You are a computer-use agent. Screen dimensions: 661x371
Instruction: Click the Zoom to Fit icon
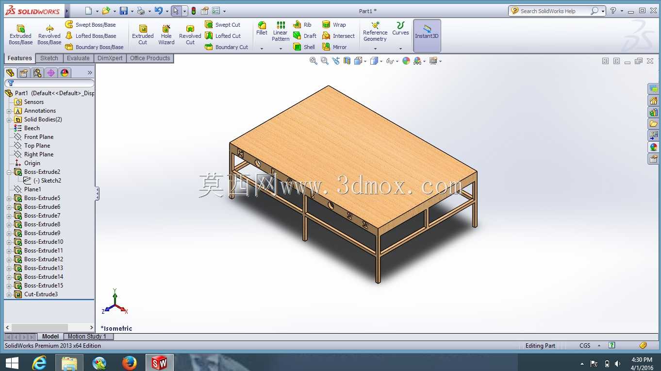click(x=314, y=61)
